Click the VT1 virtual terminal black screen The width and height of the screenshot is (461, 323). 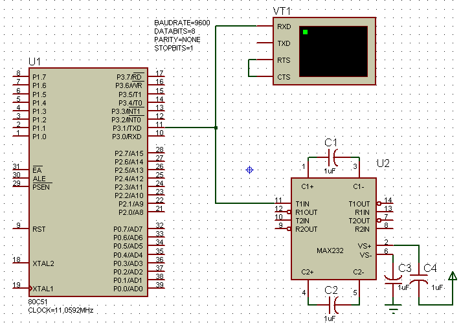(333, 51)
